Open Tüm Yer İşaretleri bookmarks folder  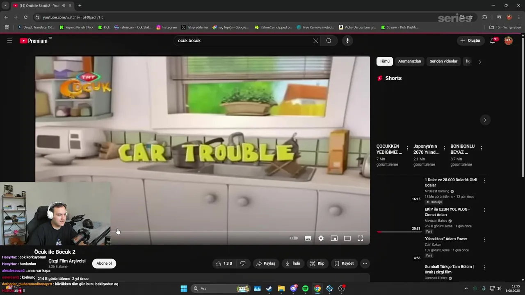[x=505, y=27]
